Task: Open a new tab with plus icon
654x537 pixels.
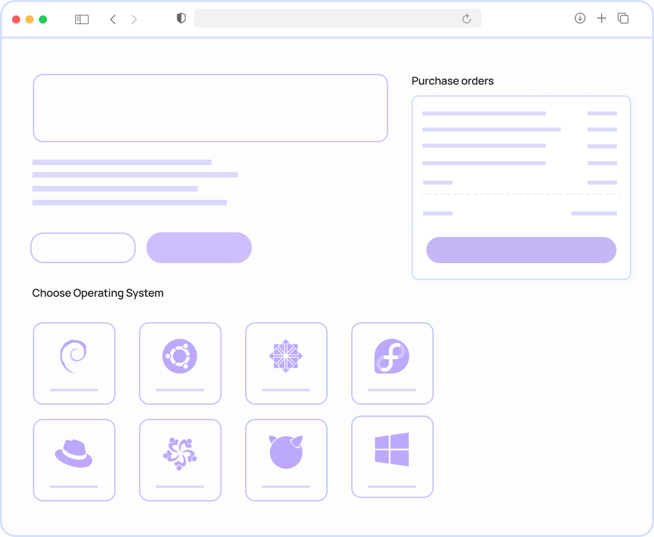Action: pyautogui.click(x=602, y=19)
